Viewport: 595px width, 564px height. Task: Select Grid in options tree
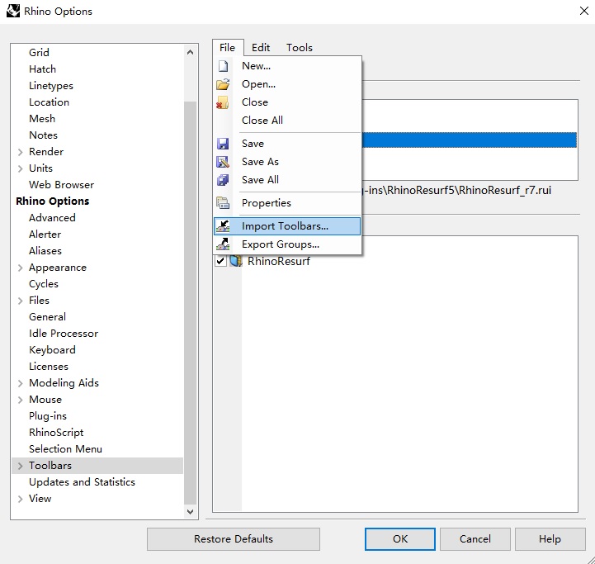[x=39, y=52]
